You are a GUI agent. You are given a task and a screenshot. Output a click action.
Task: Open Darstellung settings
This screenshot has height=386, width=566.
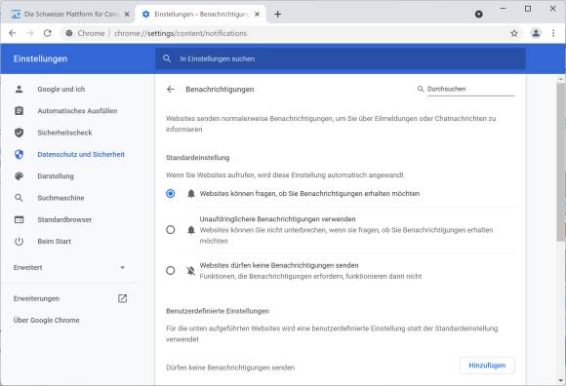pyautogui.click(x=56, y=175)
